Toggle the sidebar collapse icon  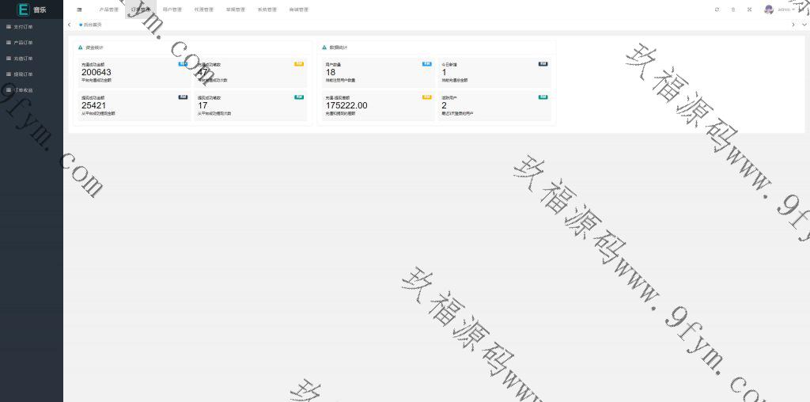(79, 9)
